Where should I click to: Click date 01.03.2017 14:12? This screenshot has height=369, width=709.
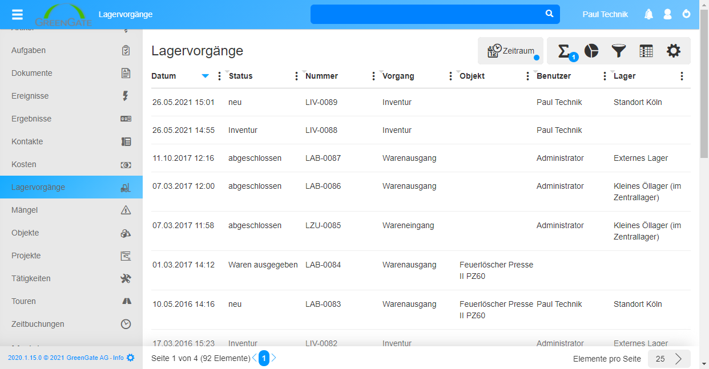[183, 265]
